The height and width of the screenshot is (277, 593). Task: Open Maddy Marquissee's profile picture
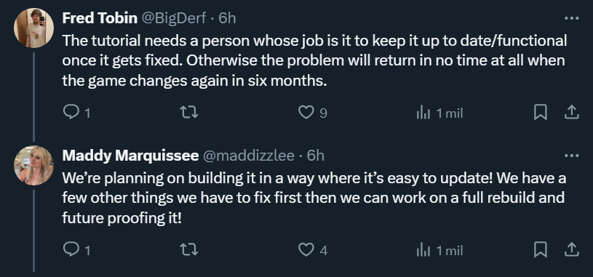pos(33,166)
